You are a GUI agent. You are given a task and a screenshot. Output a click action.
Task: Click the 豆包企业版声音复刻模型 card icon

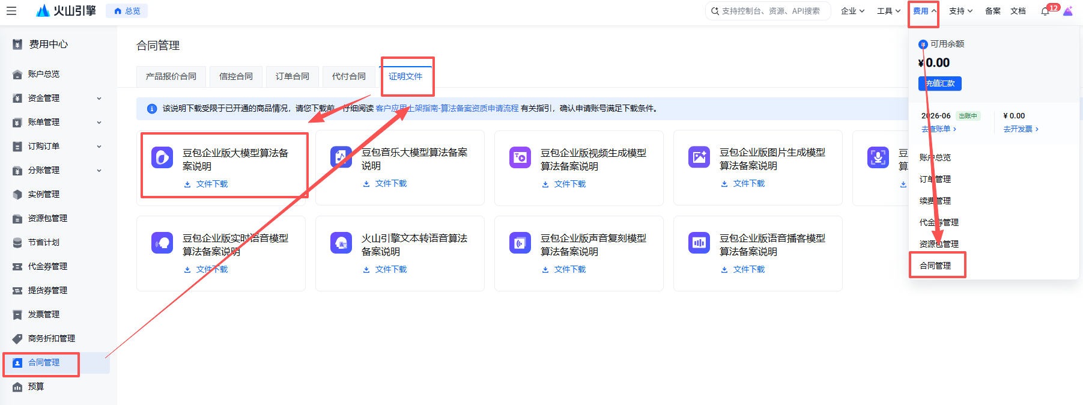click(520, 243)
